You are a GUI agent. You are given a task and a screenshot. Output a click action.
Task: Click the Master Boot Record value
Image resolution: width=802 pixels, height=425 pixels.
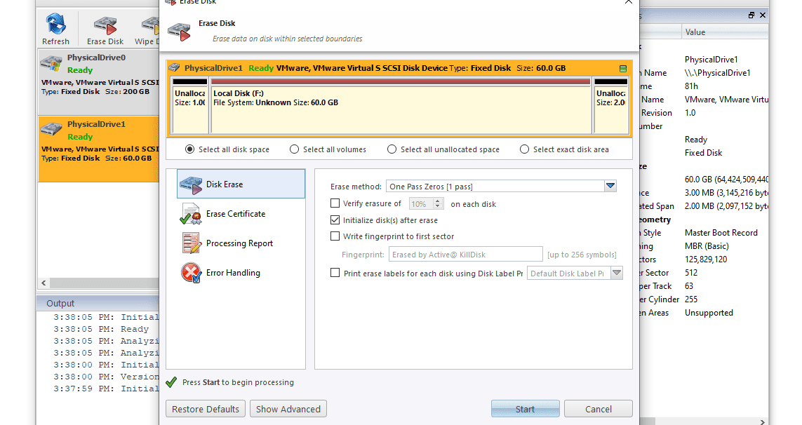[721, 233]
